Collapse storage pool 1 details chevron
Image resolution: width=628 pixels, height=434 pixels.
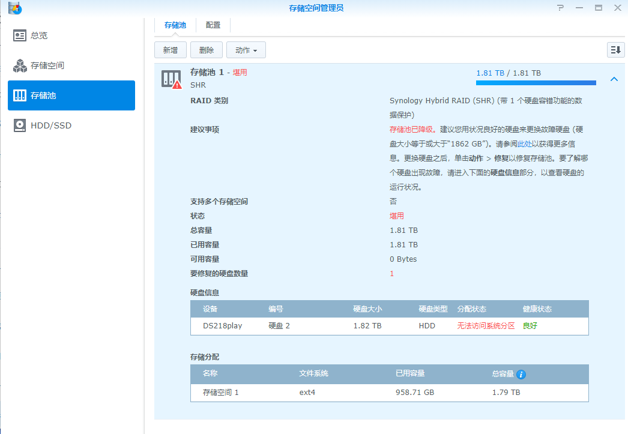coord(614,79)
